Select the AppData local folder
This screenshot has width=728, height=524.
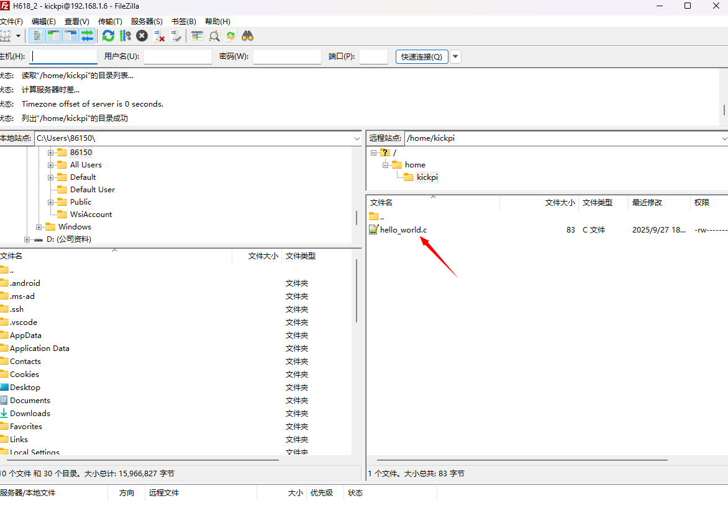tap(25, 335)
